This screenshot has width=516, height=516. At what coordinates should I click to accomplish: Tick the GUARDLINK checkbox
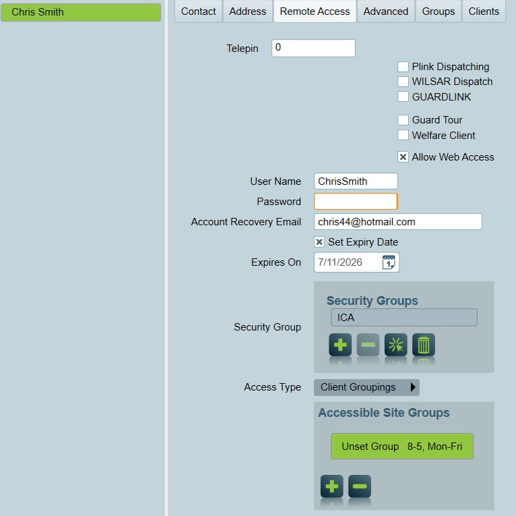click(403, 96)
